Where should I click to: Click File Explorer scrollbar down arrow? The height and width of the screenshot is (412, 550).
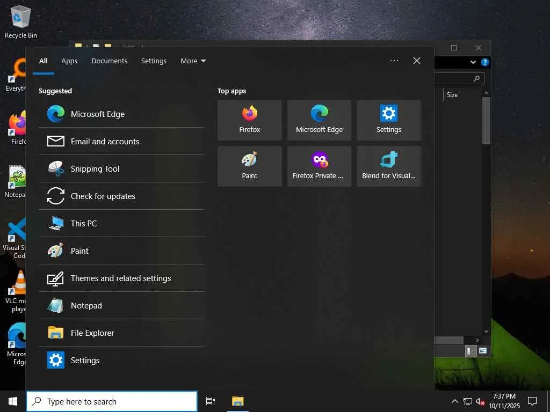[x=486, y=331]
